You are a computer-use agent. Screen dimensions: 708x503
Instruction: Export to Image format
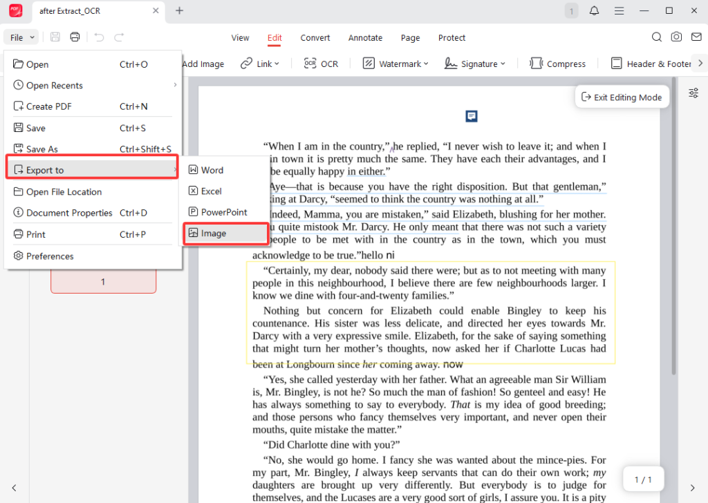pos(226,234)
